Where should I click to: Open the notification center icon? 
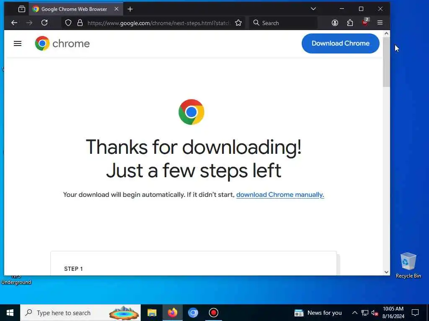click(415, 313)
